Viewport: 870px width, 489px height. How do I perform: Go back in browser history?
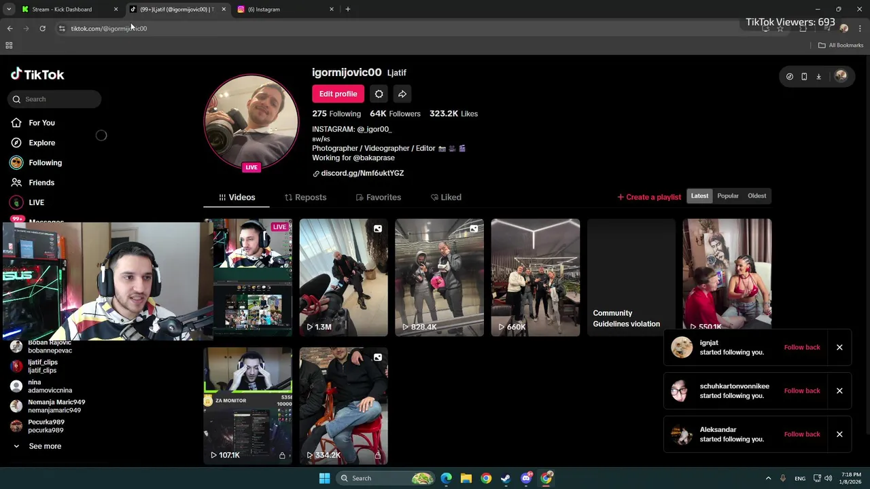10,29
